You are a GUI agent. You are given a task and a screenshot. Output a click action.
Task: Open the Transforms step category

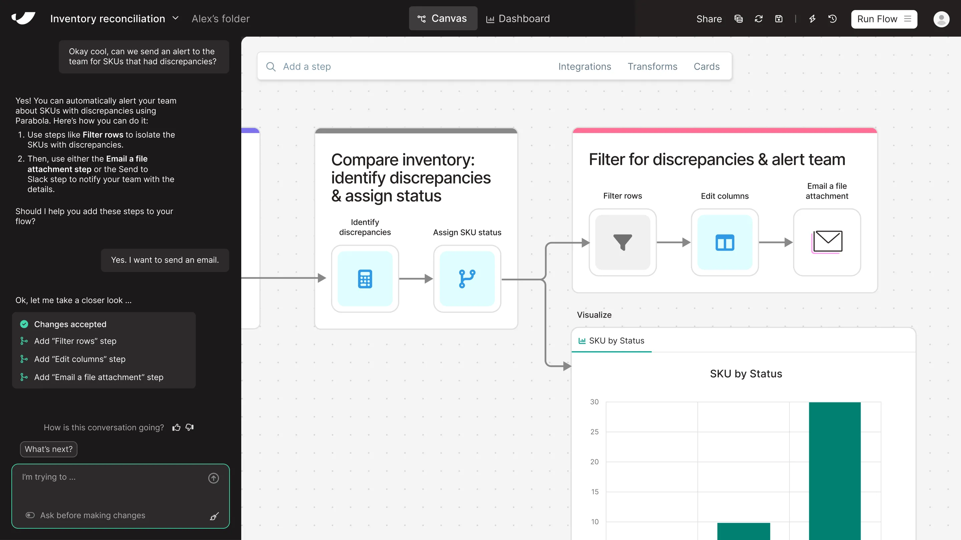[x=652, y=66]
